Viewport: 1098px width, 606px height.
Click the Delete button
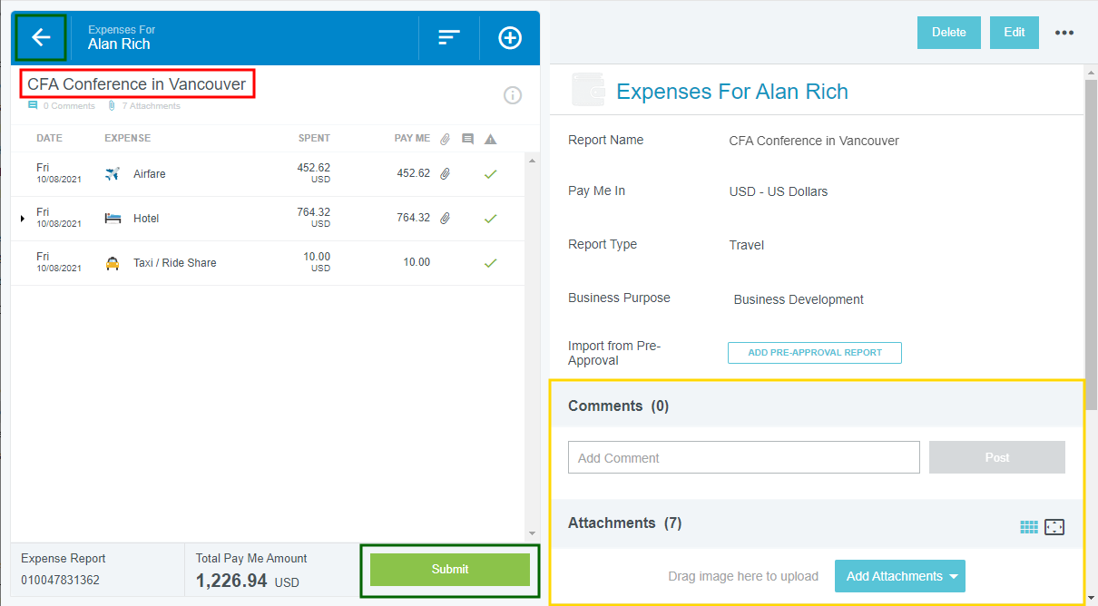click(948, 33)
